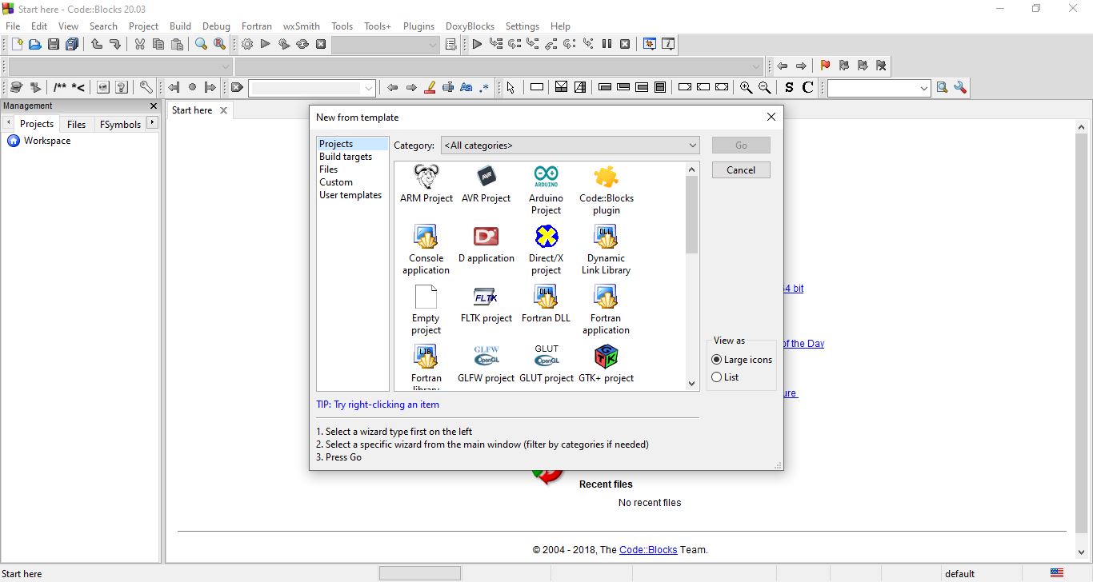Open the build target dropdown in toolbar
The image size is (1093, 582).
click(x=386, y=45)
